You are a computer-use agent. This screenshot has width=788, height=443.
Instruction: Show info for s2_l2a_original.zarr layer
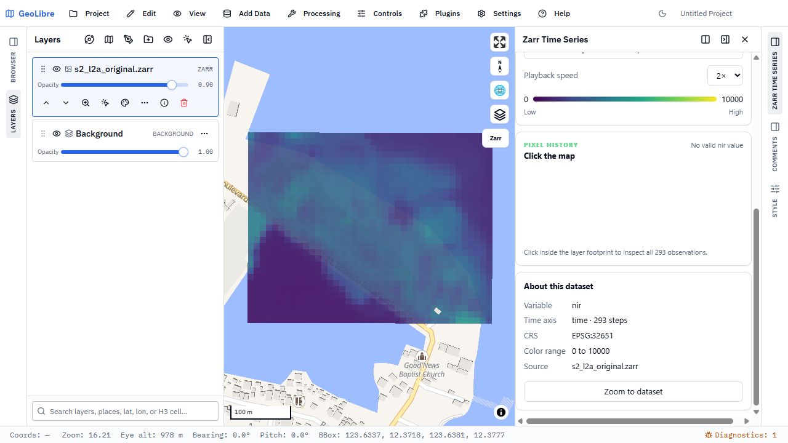(x=164, y=103)
